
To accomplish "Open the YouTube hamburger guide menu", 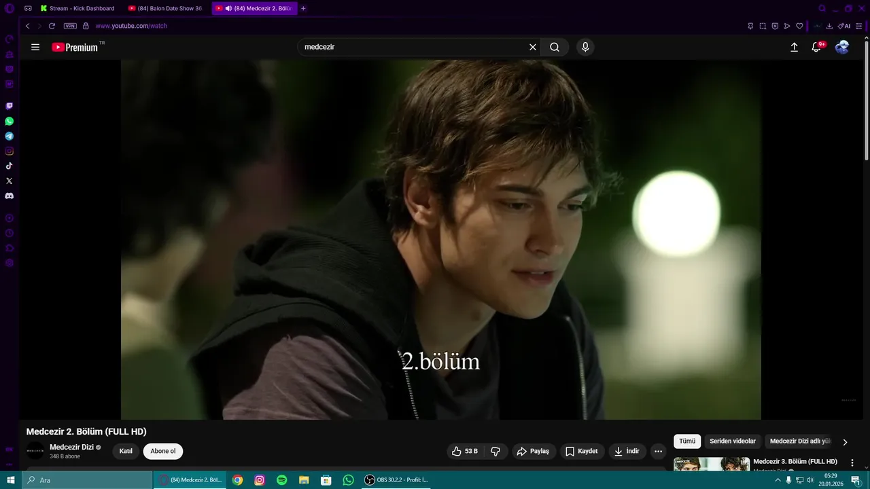I will (35, 47).
